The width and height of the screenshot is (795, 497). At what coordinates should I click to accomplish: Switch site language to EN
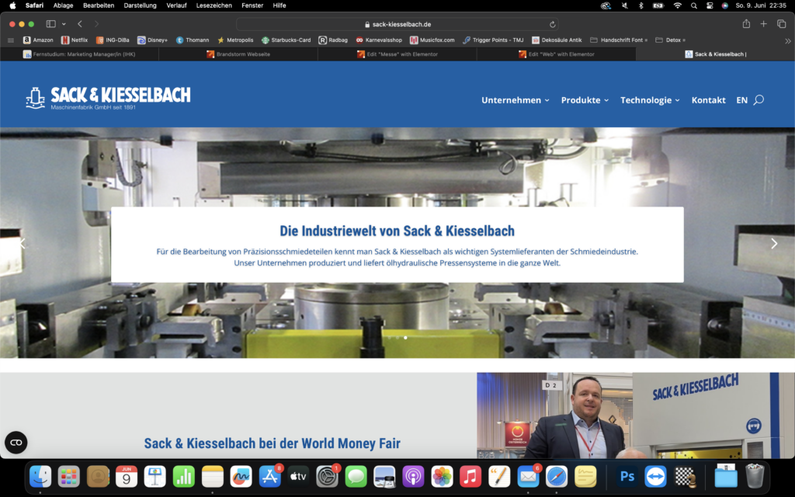pyautogui.click(x=741, y=100)
